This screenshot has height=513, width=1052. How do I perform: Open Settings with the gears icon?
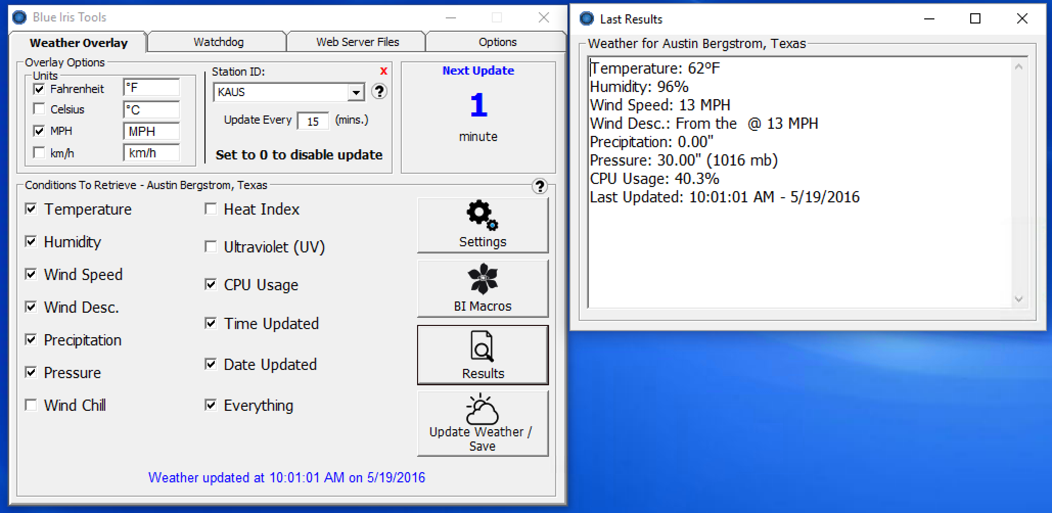pyautogui.click(x=483, y=225)
